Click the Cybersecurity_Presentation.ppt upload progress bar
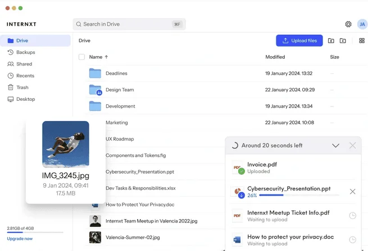Image resolution: width=368 pixels, height=251 pixels. pos(299,195)
